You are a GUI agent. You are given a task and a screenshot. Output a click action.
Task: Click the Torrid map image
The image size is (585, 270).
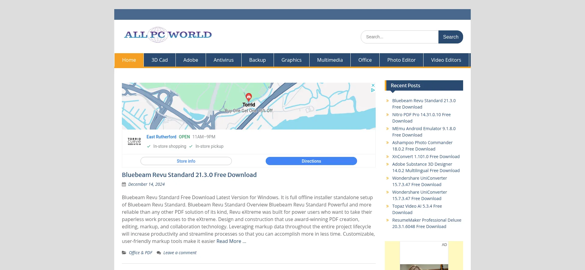pos(249,106)
